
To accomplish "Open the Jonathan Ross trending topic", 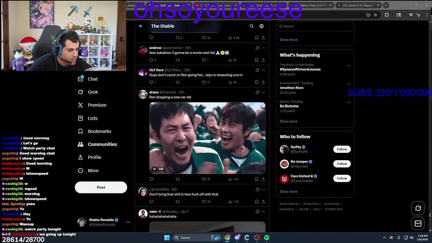I will [292, 88].
